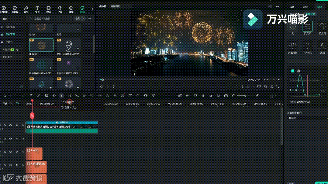This screenshot has width=328, height=184.
Task: Take a snapshot with the camera icon
Action: point(265,87)
